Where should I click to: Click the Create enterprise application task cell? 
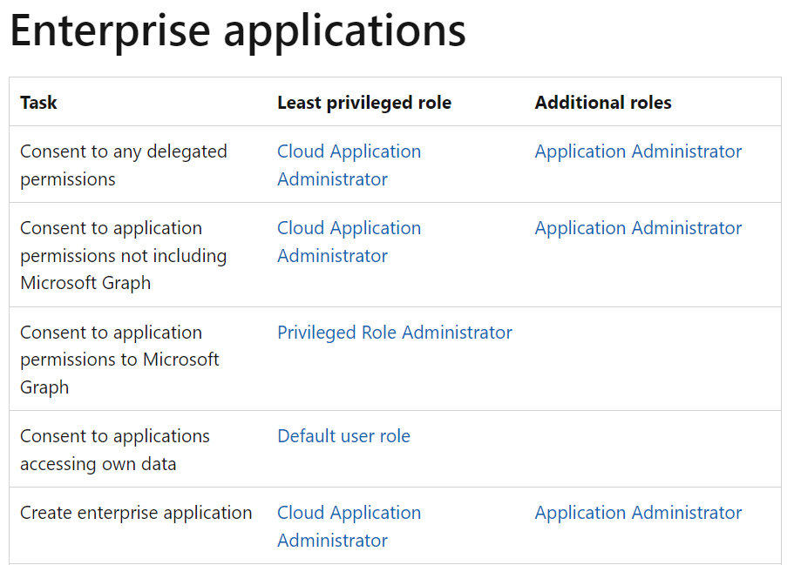coord(136,512)
